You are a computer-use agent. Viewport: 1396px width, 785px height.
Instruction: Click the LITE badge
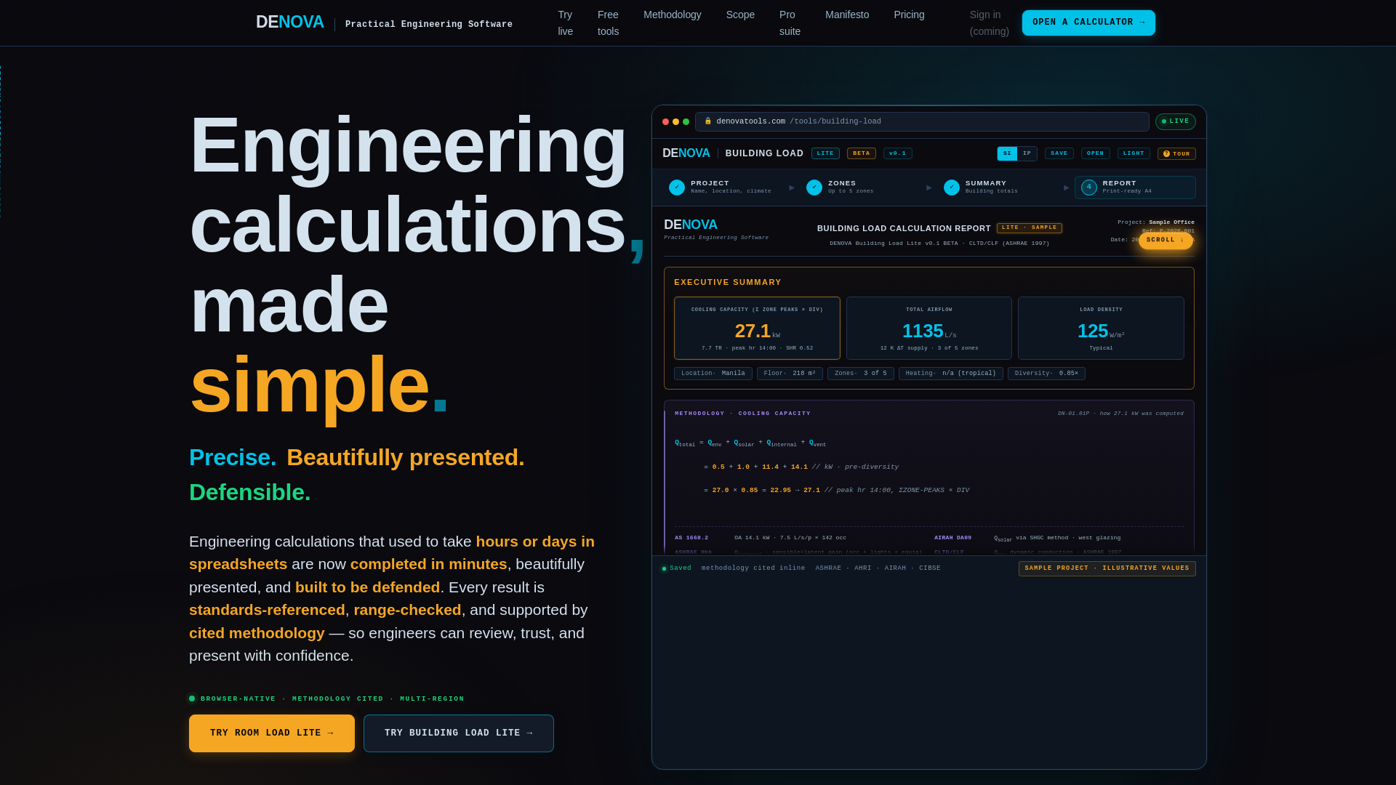click(825, 153)
